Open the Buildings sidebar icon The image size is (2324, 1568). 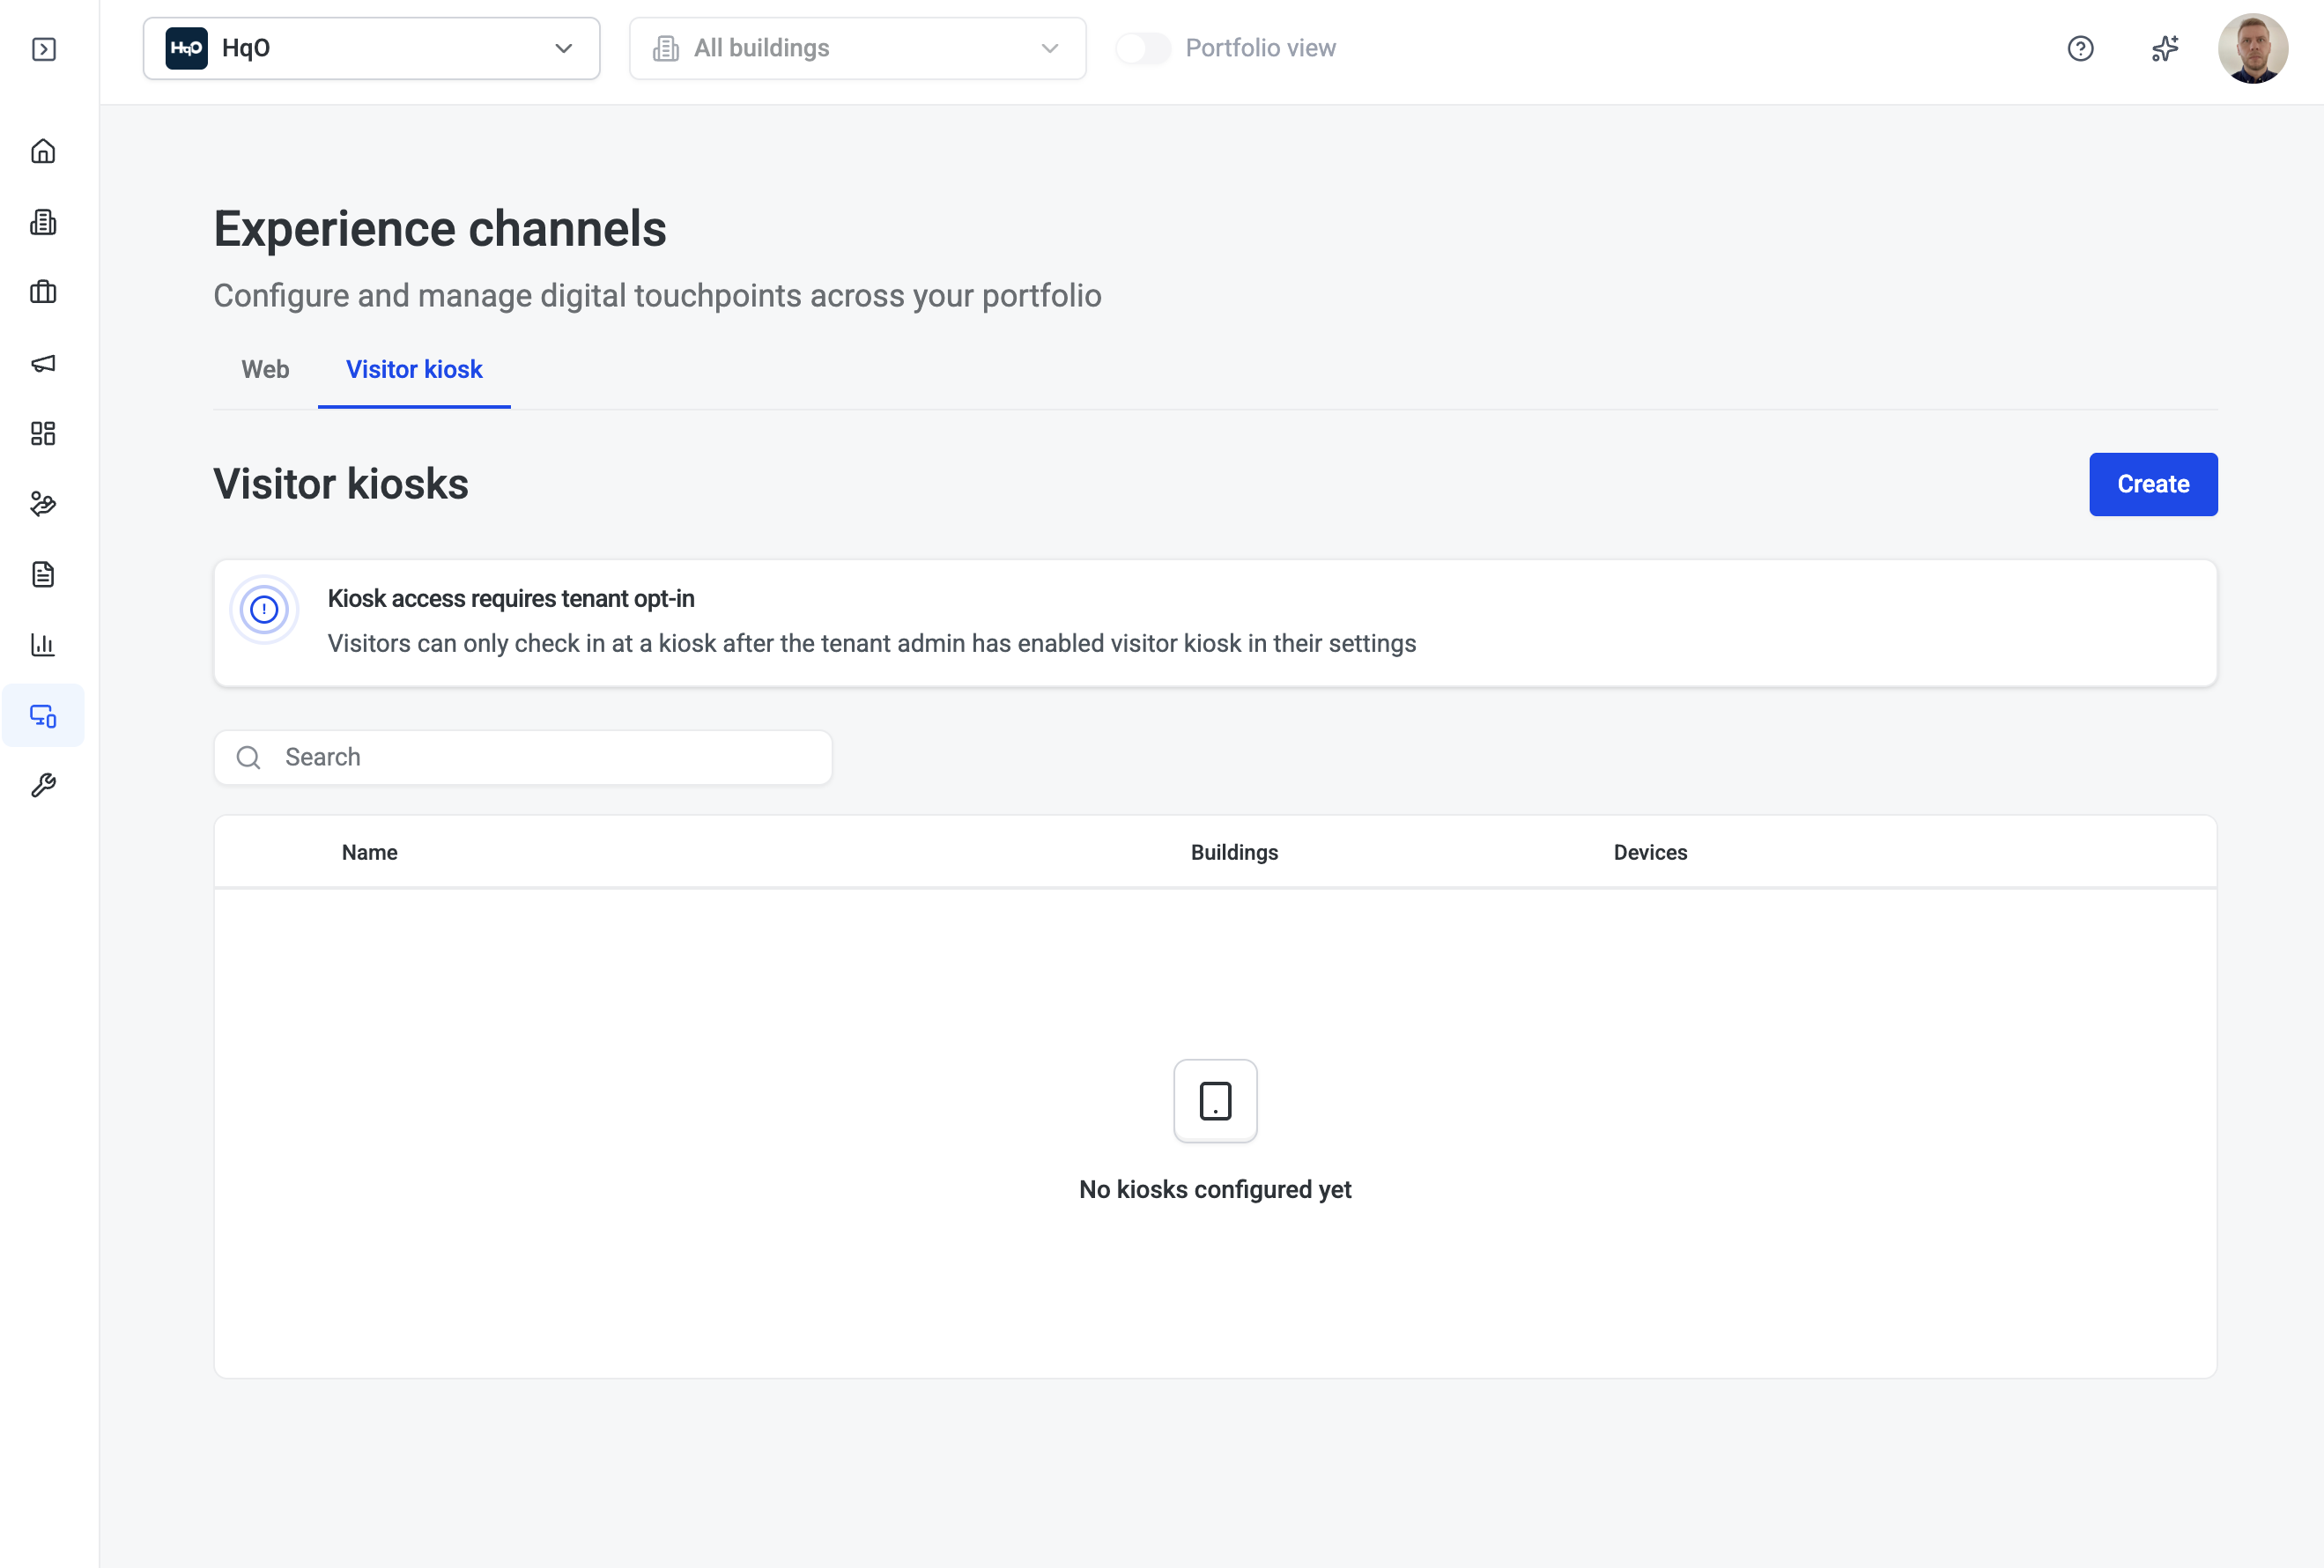pyautogui.click(x=43, y=222)
